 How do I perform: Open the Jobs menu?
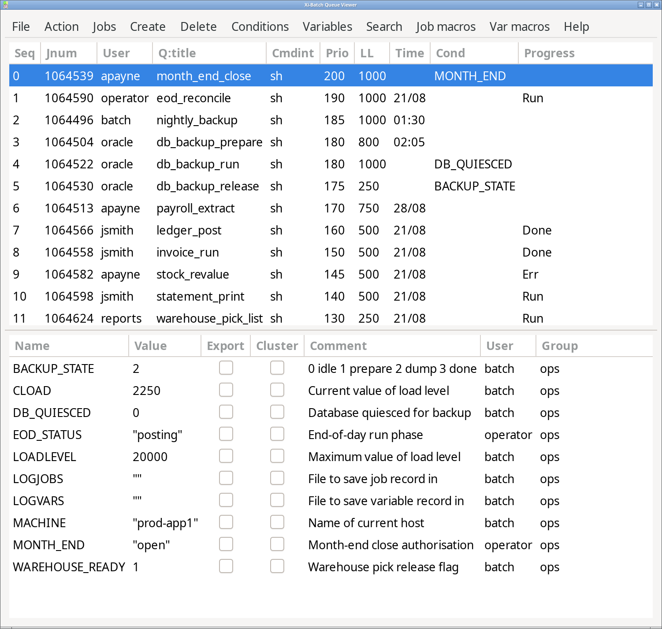point(104,26)
